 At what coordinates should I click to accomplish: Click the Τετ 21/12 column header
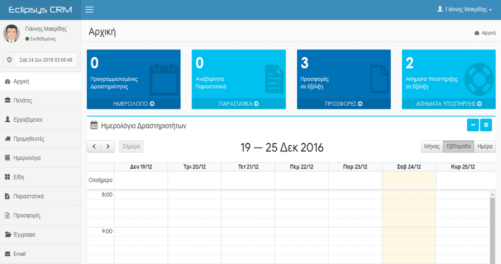coord(248,167)
